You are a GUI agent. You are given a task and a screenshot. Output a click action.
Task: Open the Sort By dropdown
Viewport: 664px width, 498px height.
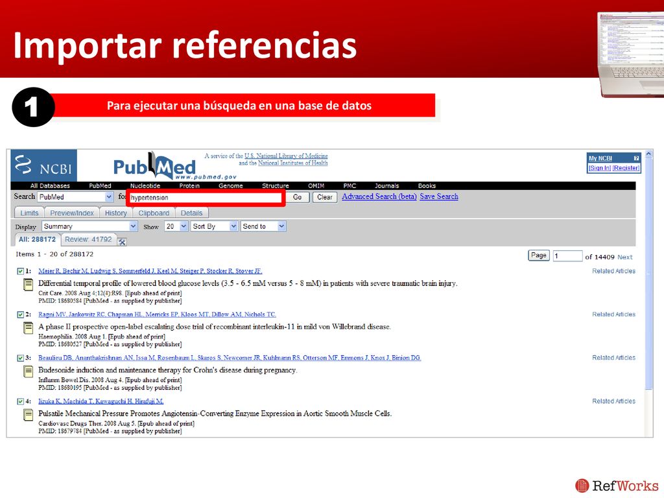tap(214, 226)
